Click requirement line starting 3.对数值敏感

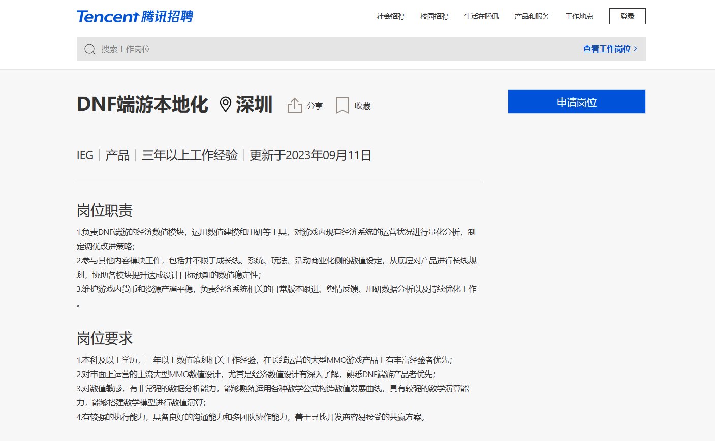[x=273, y=395]
